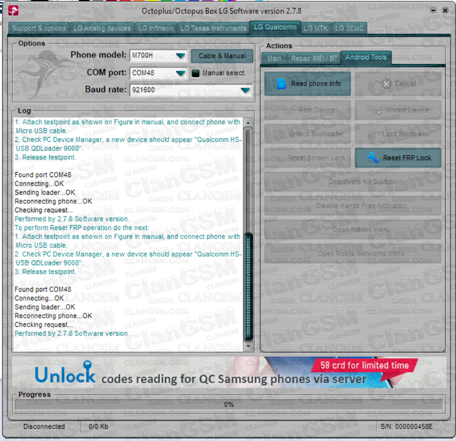
Task: Click the first 'Found port COM48' log line
Action: pos(43,175)
